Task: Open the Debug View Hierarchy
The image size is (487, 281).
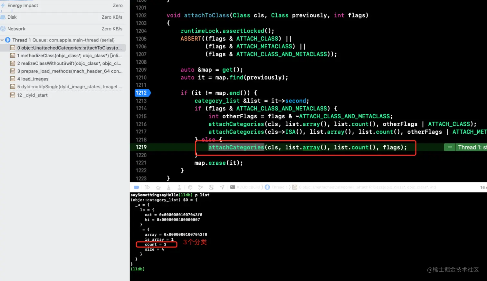Action: click(x=190, y=187)
